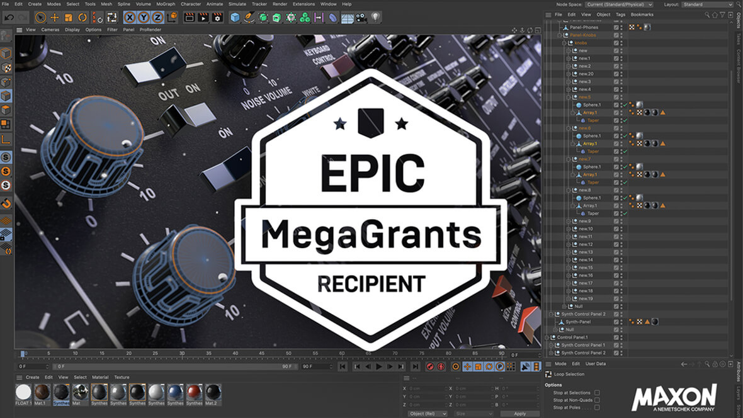Toggle the Z axis lock
The height and width of the screenshot is (418, 743).
(x=157, y=18)
